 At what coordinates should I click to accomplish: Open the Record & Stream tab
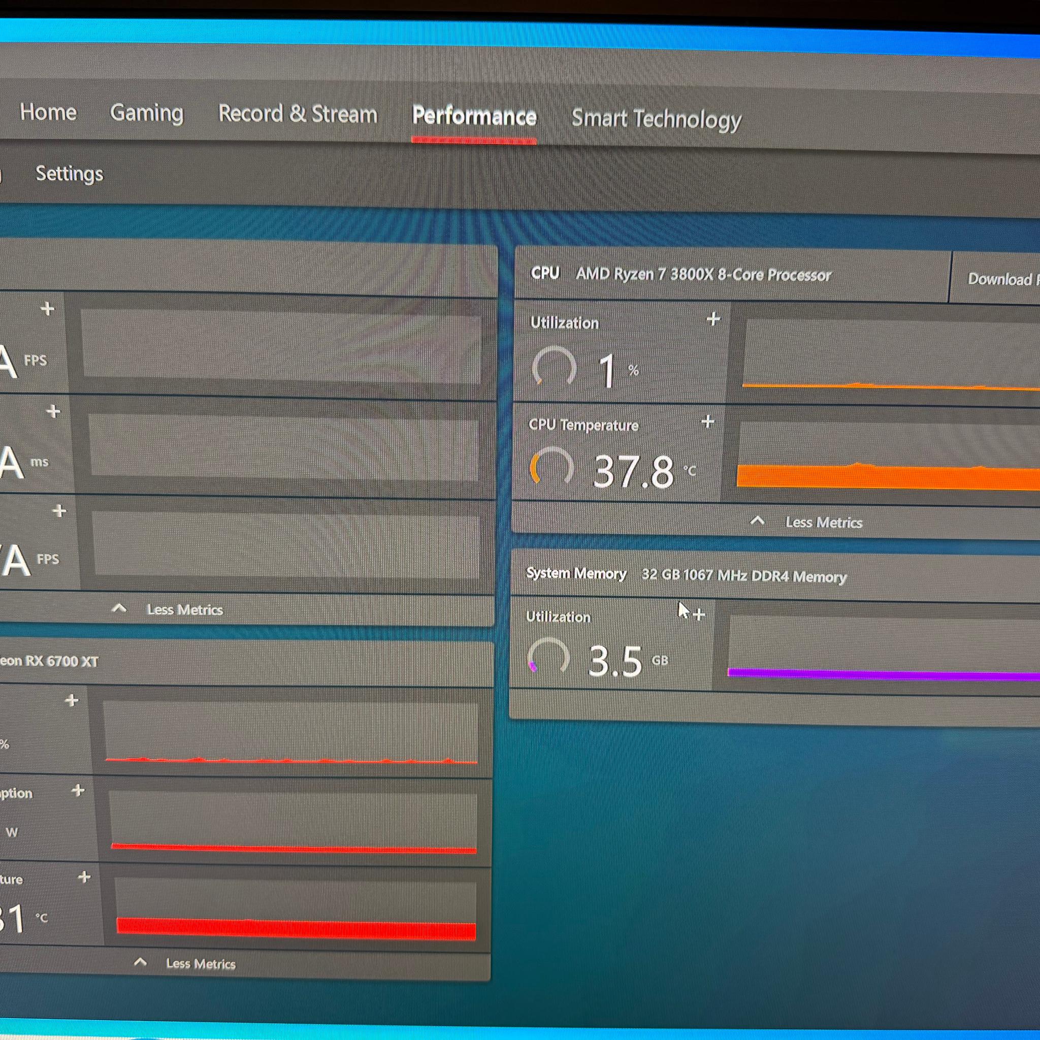(298, 114)
